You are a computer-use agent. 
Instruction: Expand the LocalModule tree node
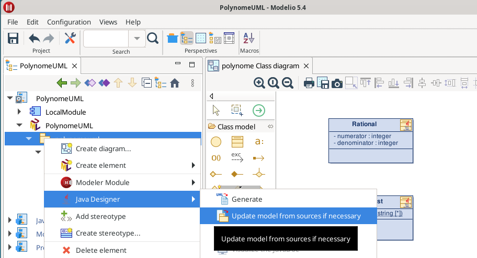pyautogui.click(x=19, y=112)
